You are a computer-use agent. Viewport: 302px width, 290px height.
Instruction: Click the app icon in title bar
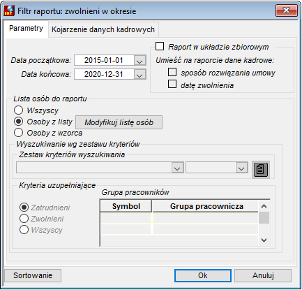point(10,11)
